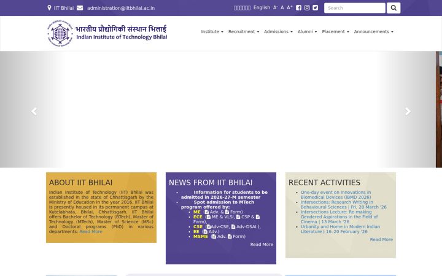The height and width of the screenshot is (276, 442).
Task: Decrease font size with A- button
Action: click(x=275, y=7)
